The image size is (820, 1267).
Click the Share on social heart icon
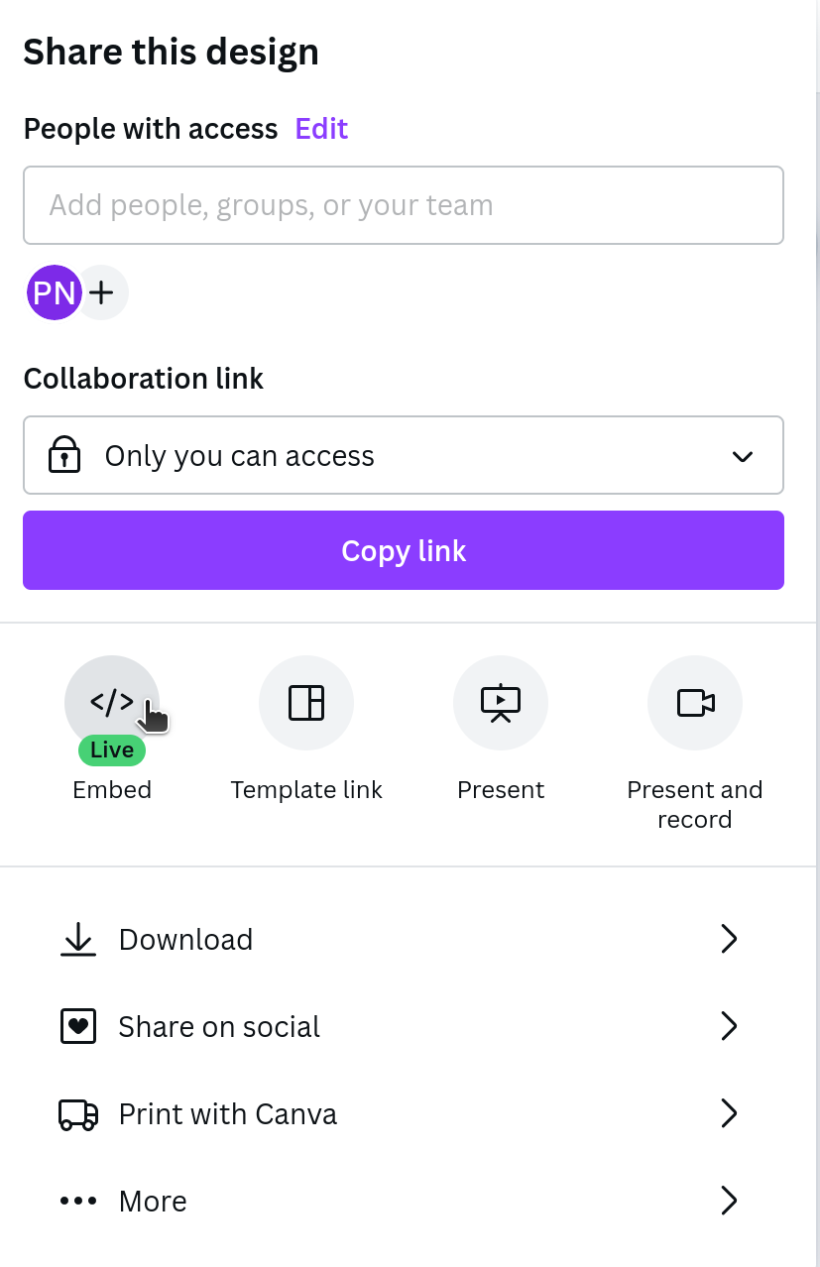coord(78,1026)
